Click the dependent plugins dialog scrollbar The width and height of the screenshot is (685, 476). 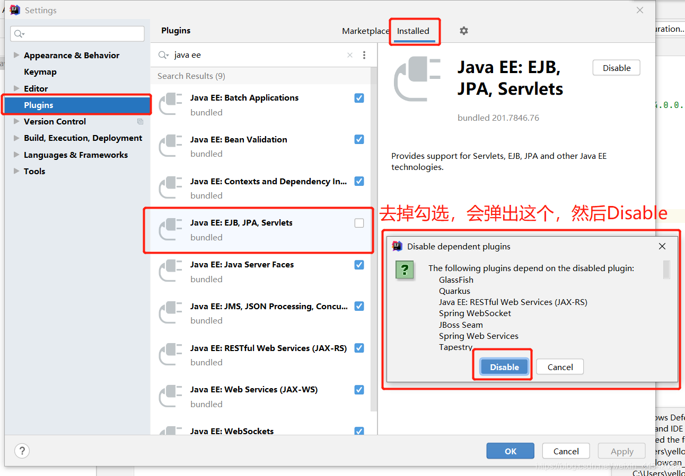coord(666,270)
